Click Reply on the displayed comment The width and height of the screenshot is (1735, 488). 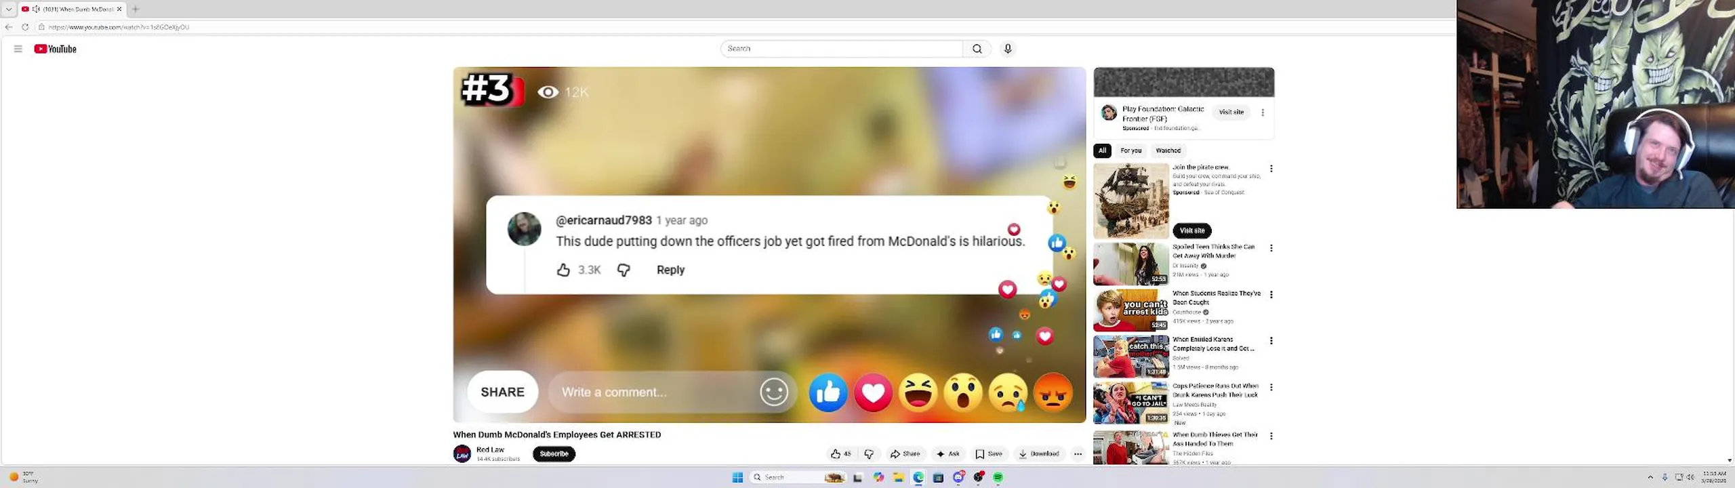point(670,270)
